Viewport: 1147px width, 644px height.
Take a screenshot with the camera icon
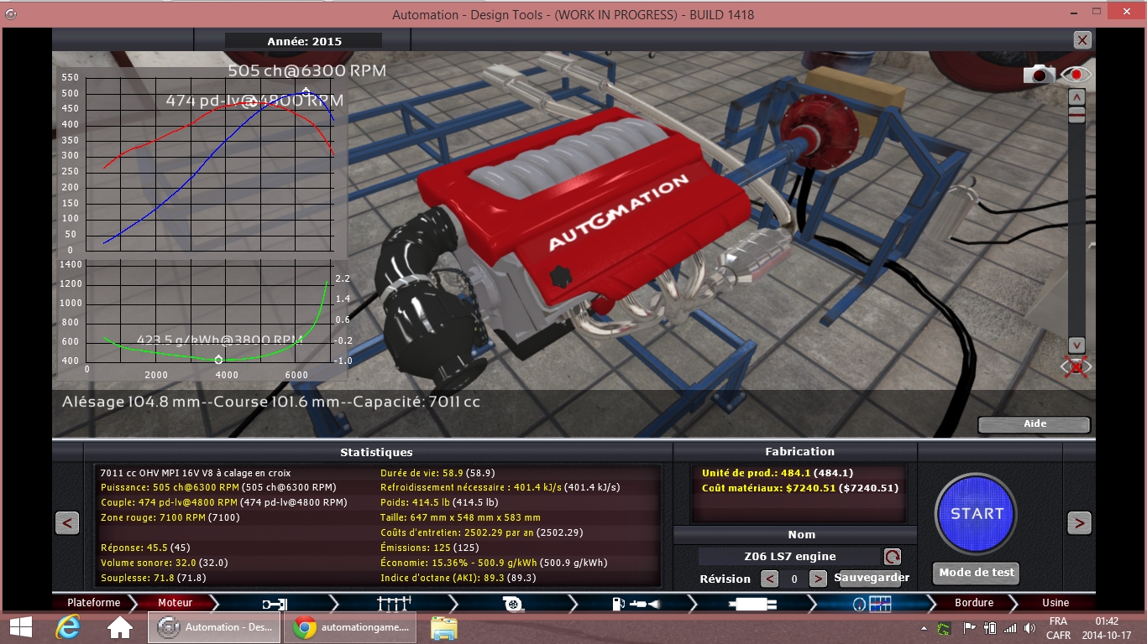[1039, 74]
